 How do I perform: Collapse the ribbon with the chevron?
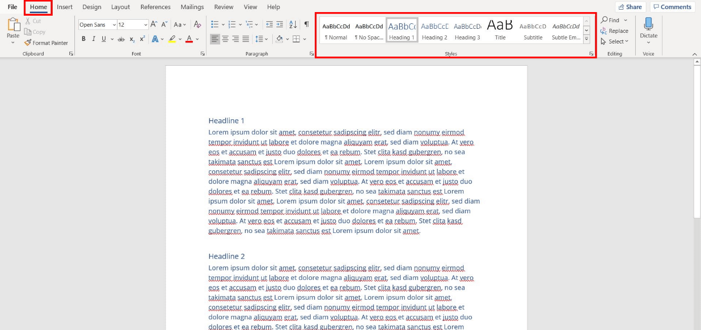694,53
